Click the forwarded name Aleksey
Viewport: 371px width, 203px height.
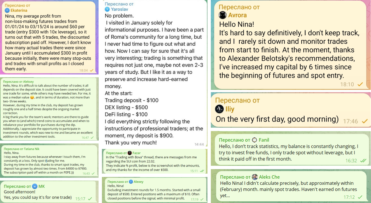click(x=27, y=81)
